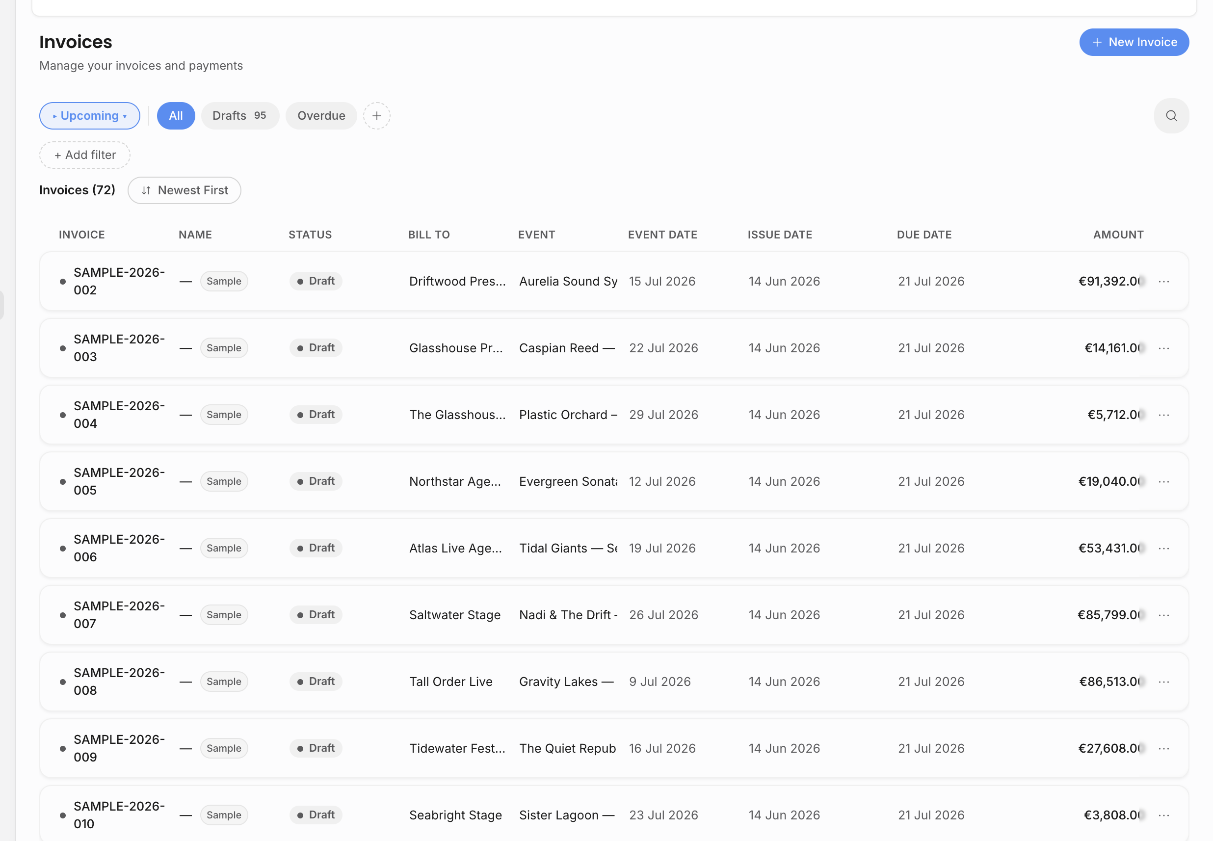This screenshot has width=1213, height=841.
Task: Sort by INVOICE column header
Action: point(81,235)
